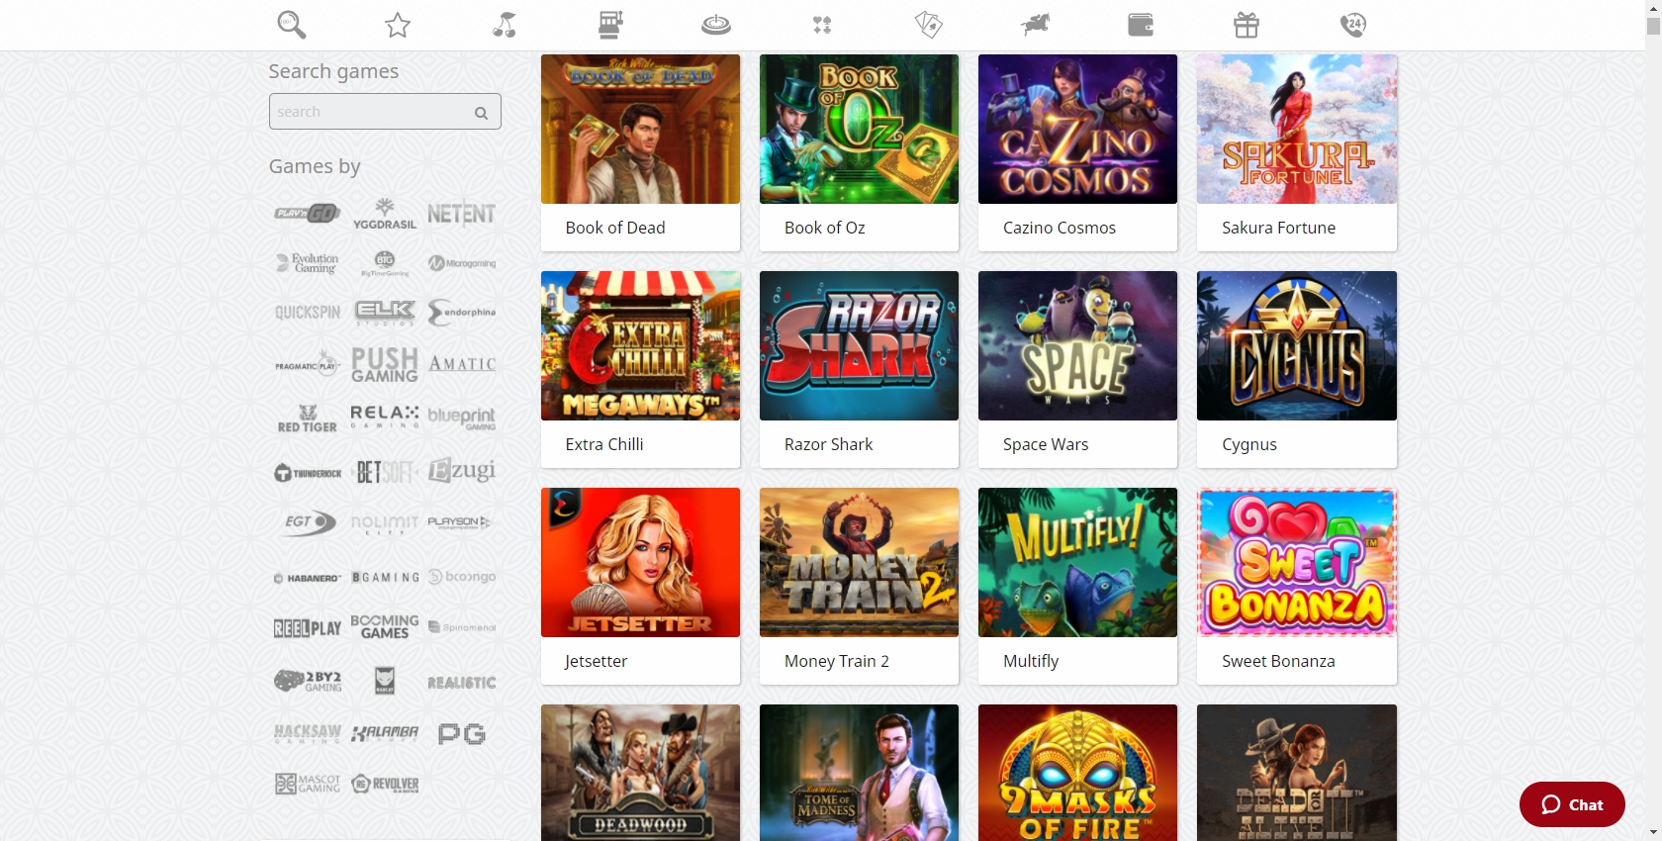Open the horse racing icon

pos(1035,25)
